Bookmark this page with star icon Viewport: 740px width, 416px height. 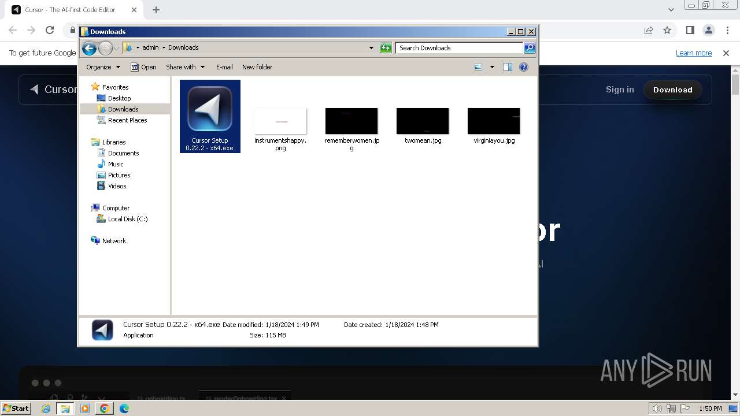pos(667,30)
